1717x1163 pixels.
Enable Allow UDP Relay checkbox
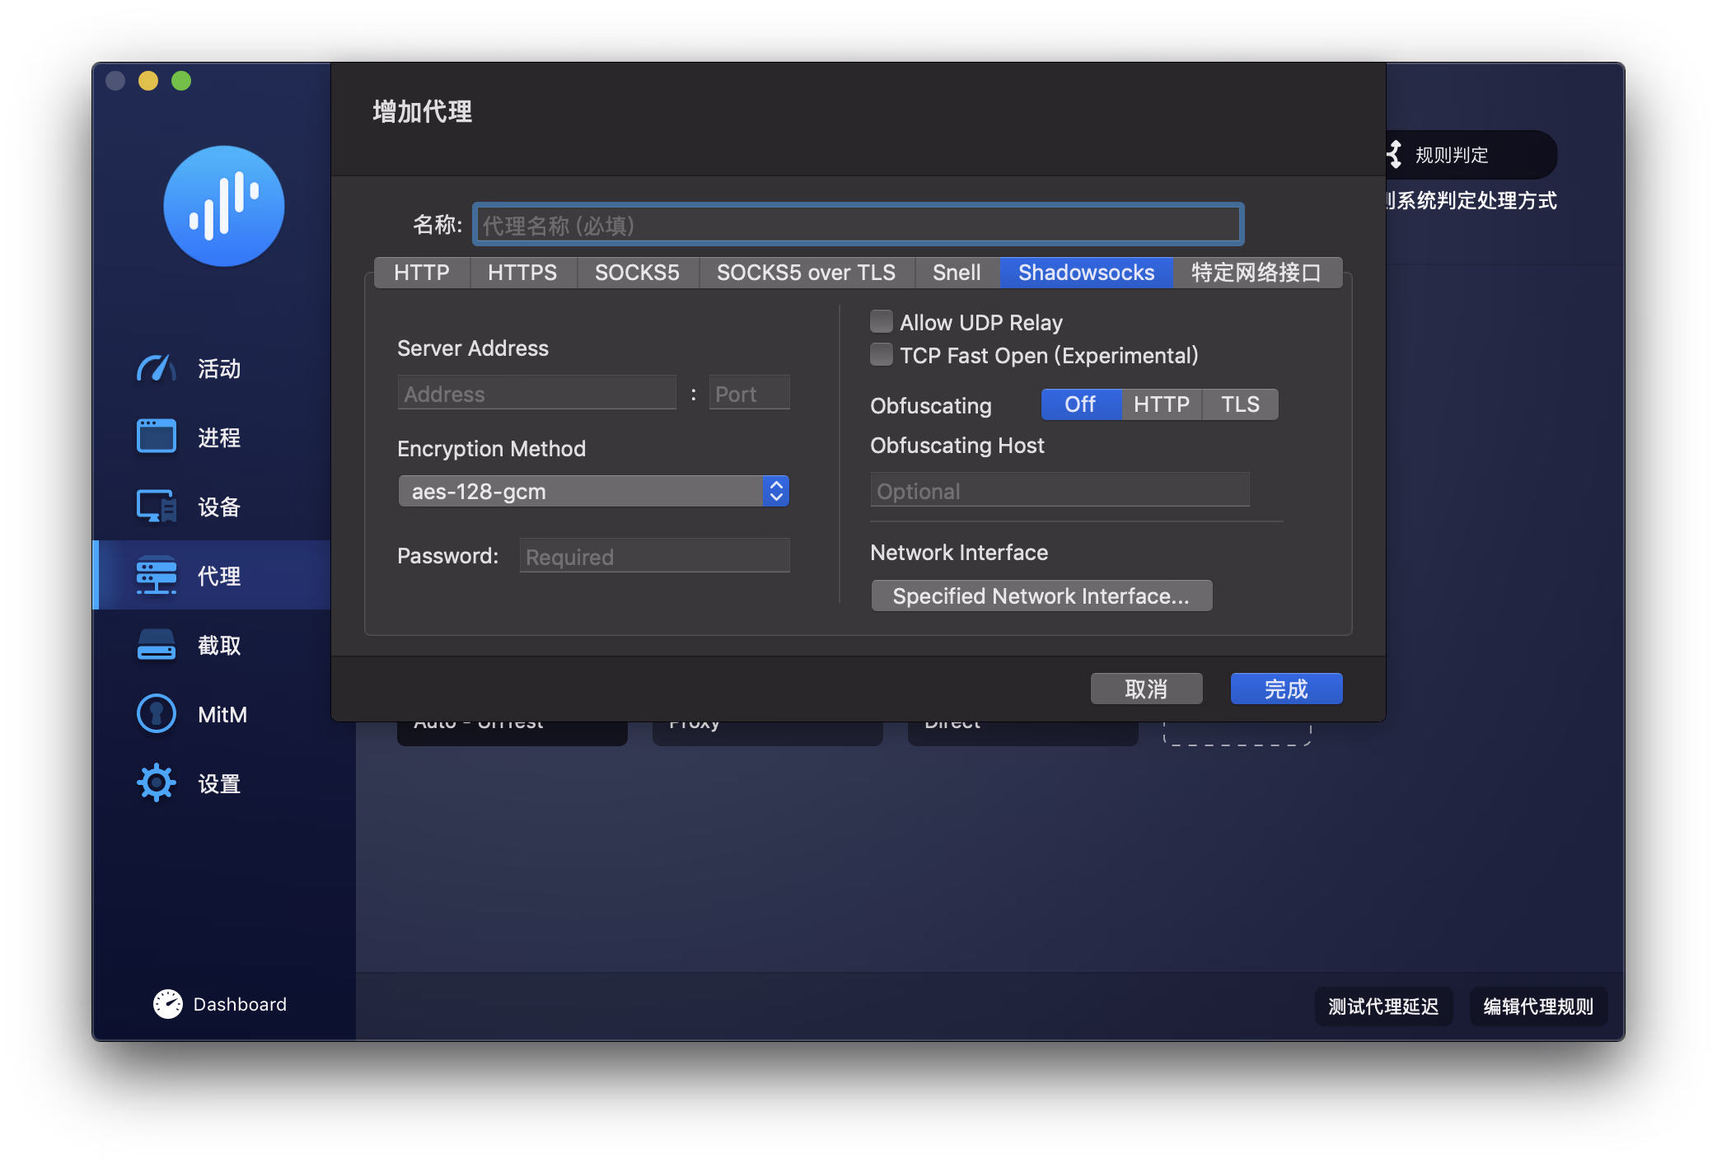click(x=881, y=321)
